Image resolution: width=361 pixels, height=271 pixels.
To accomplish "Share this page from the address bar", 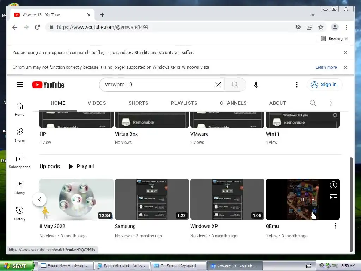I will (x=310, y=27).
